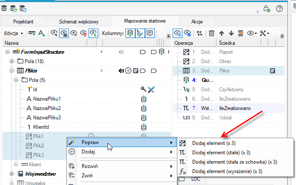Click the database icon in FormInputStructure row

[x=162, y=52]
